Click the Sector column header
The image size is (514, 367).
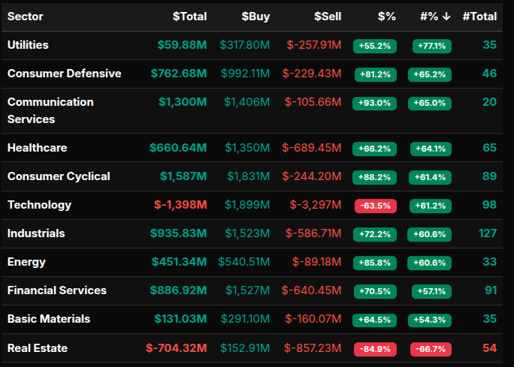click(26, 17)
